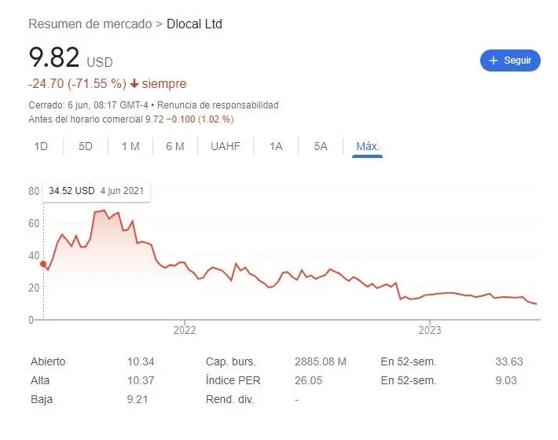Click the 2023 label on chart axis

(429, 330)
